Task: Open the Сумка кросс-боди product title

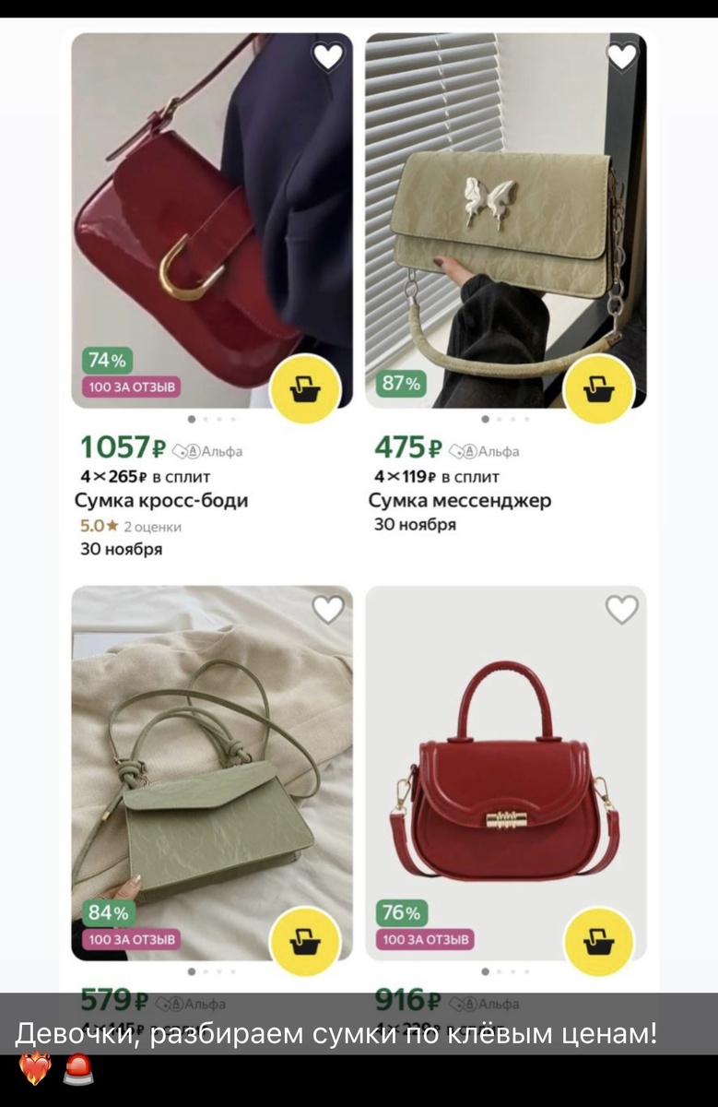Action: click(x=161, y=501)
